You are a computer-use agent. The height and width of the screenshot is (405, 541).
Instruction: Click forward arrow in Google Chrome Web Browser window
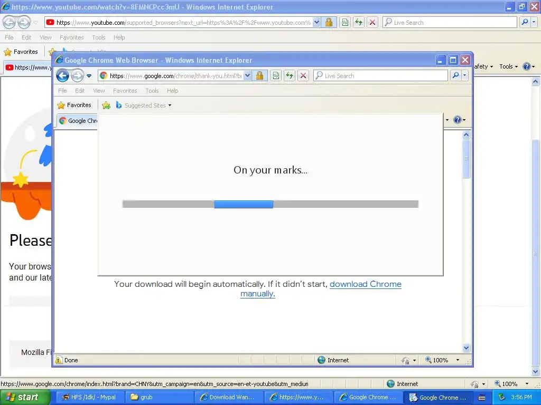(x=77, y=75)
